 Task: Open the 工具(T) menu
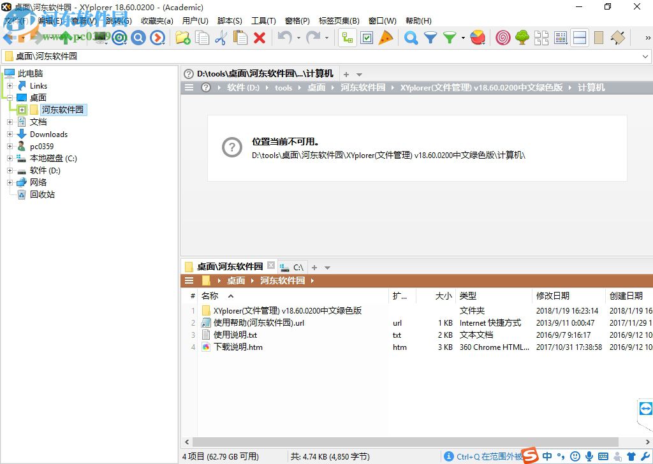click(x=263, y=20)
